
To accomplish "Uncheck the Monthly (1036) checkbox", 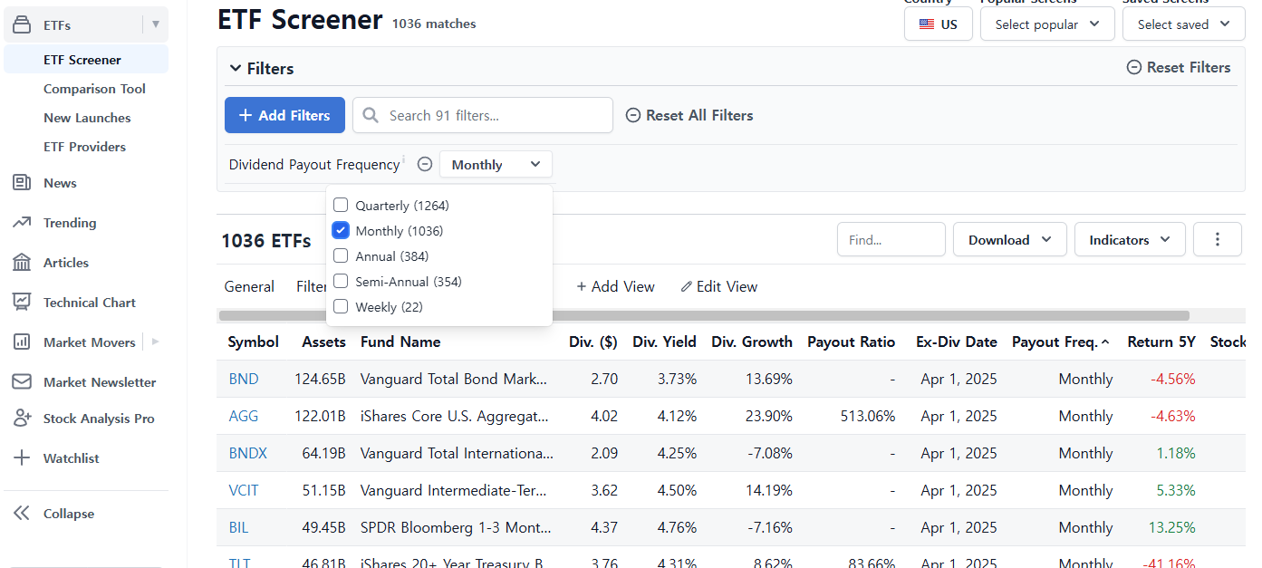I will click(341, 231).
